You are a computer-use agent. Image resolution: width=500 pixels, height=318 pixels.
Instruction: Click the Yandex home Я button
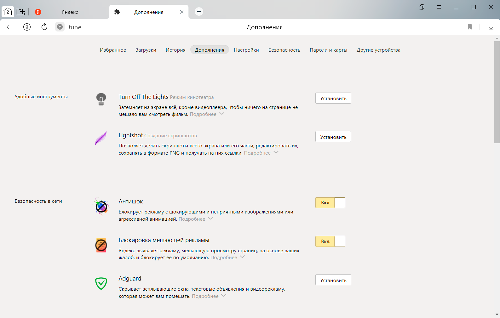pos(27,27)
